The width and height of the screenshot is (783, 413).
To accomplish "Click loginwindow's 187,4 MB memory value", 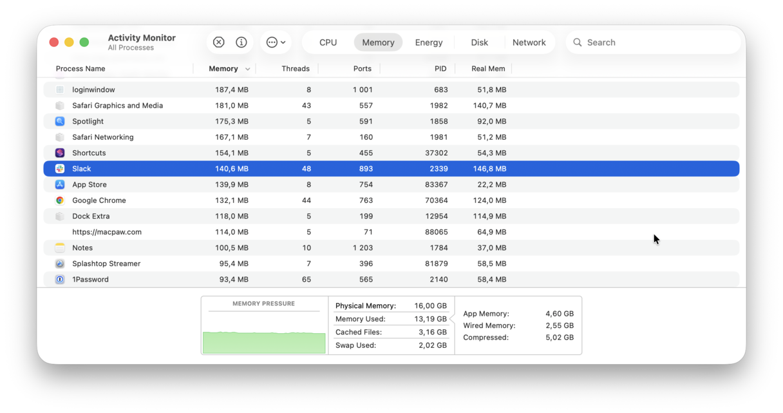I will [232, 90].
